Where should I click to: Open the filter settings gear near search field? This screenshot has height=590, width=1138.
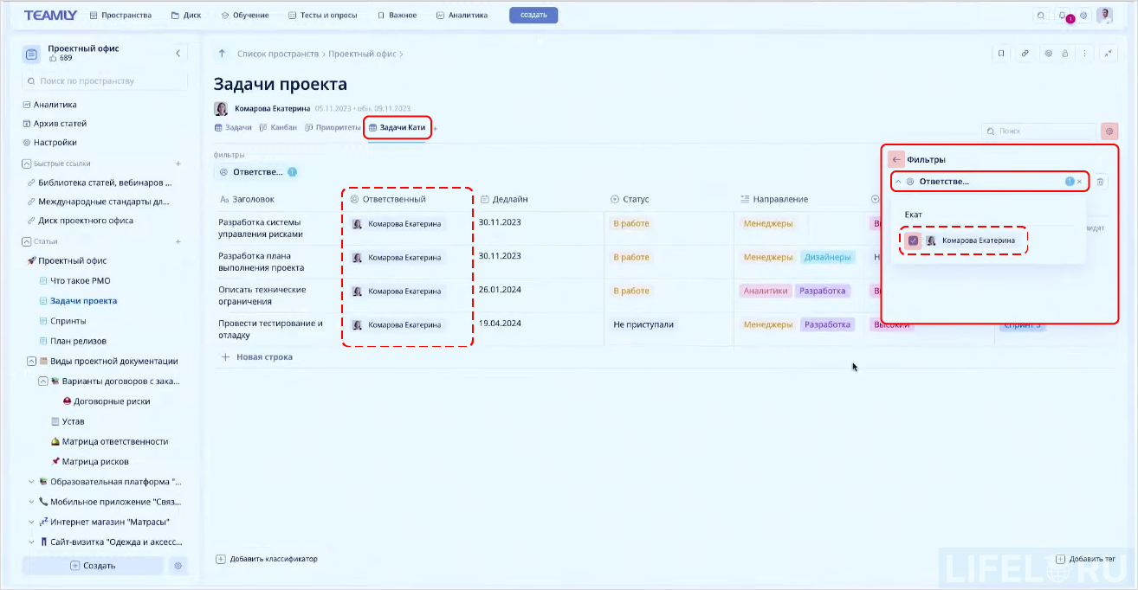pos(1109,131)
